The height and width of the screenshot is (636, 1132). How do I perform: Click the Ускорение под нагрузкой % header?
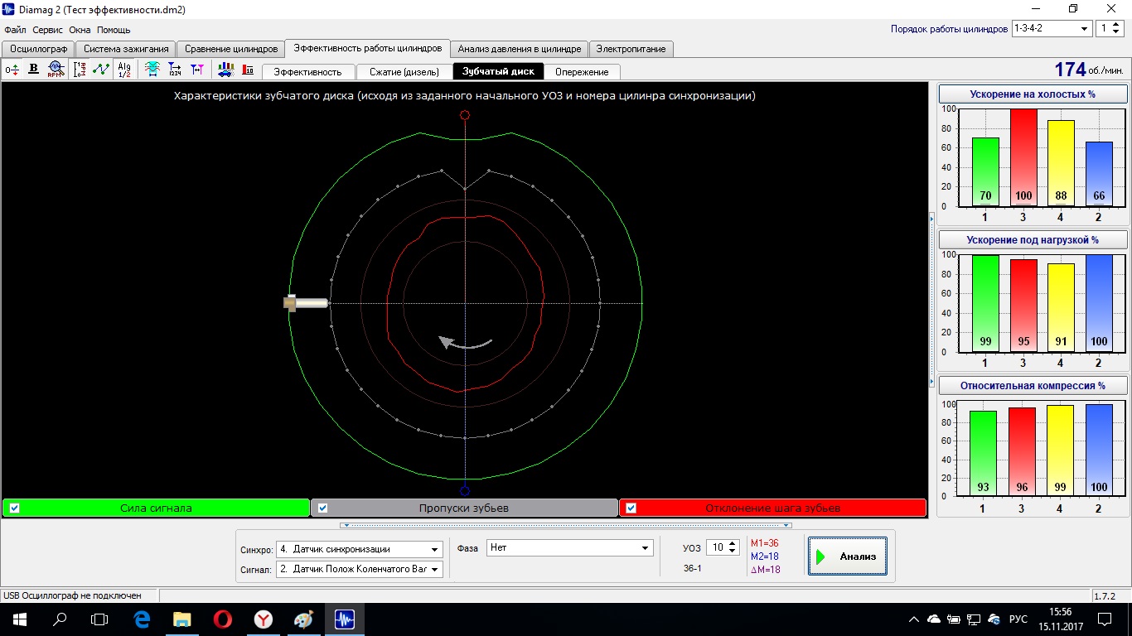pyautogui.click(x=1033, y=240)
